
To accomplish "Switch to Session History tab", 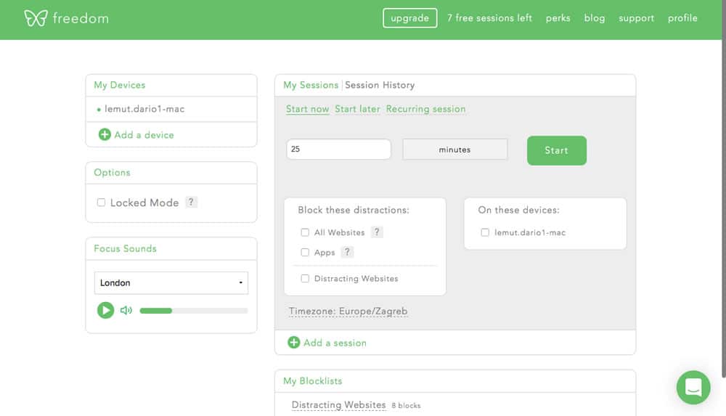I will (380, 85).
